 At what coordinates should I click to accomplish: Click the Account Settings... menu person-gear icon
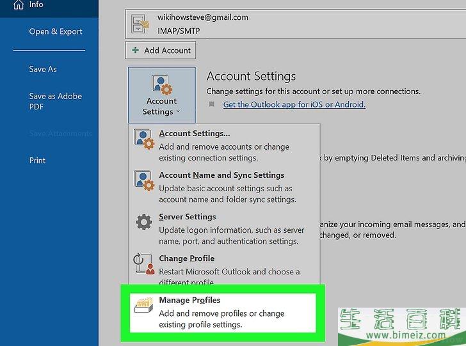point(144,138)
